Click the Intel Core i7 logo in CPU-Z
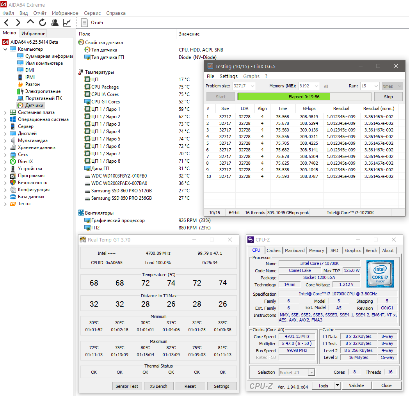The height and width of the screenshot is (396, 409). (x=380, y=274)
